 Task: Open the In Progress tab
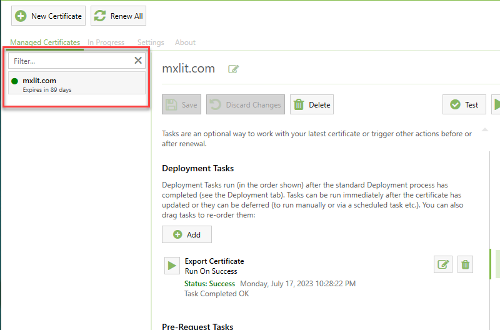[106, 42]
